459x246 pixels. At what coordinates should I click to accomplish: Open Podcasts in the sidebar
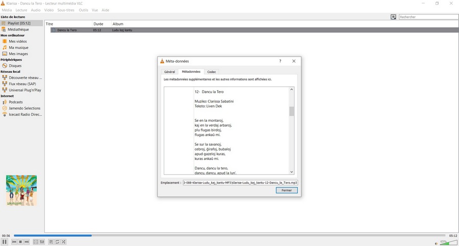pos(16,102)
